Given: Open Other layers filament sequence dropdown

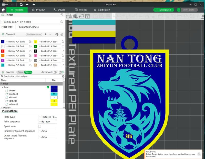Looking at the screenshot, I should [x=48, y=137].
